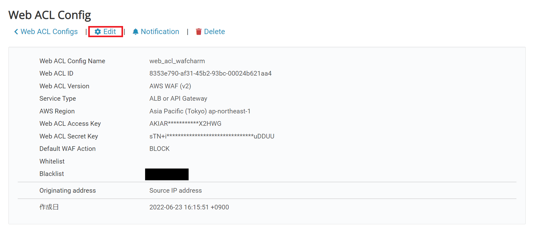545x228 pixels.
Task: Click the masked Web ACL Secret Key
Action: (x=212, y=136)
